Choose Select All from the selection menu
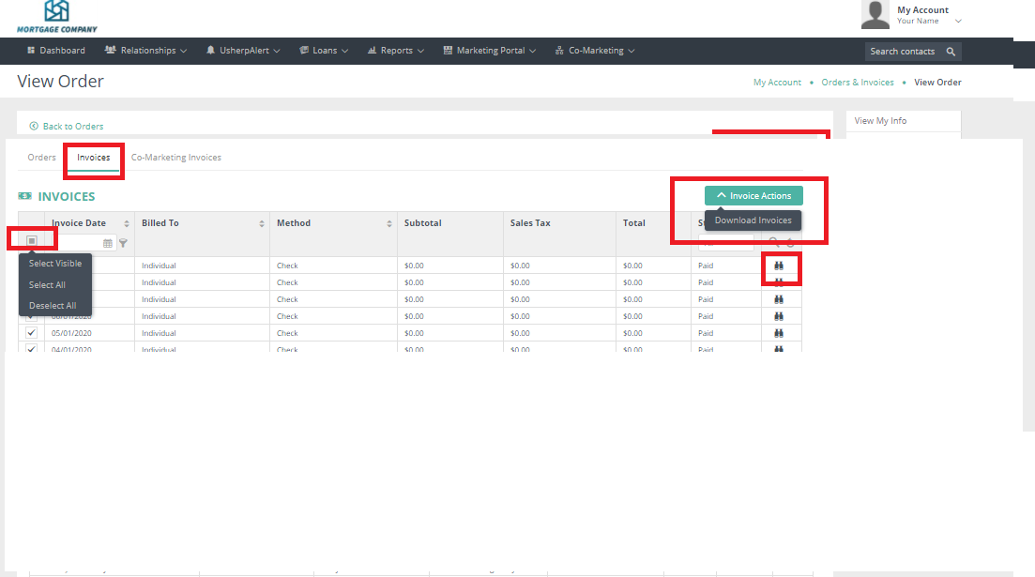 (47, 284)
